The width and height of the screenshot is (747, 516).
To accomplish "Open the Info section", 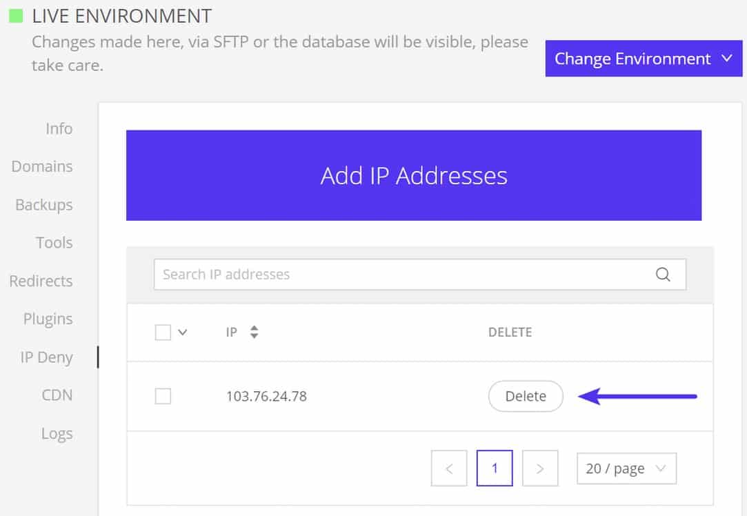I will pyautogui.click(x=59, y=128).
